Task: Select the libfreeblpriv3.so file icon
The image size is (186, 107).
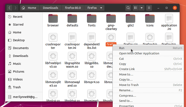Action: coord(53,56)
